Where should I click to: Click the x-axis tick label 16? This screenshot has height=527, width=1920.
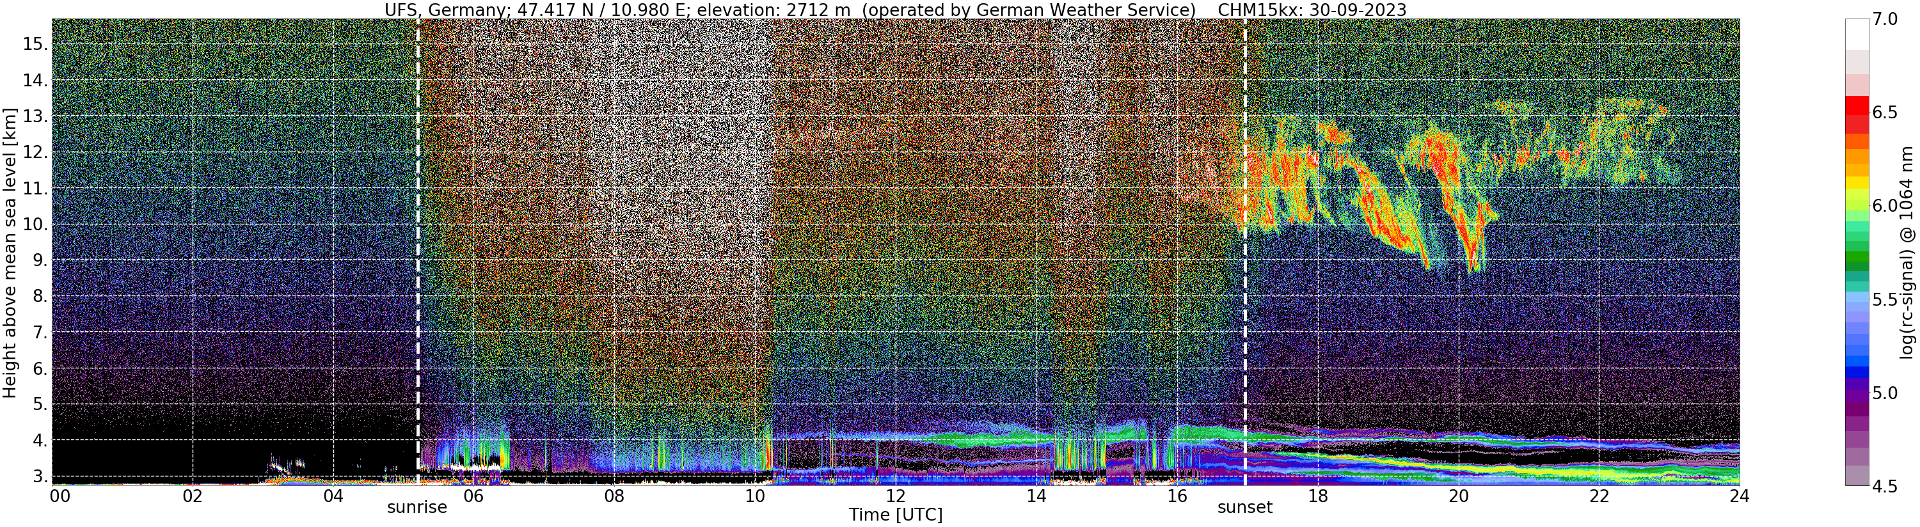tap(1177, 496)
